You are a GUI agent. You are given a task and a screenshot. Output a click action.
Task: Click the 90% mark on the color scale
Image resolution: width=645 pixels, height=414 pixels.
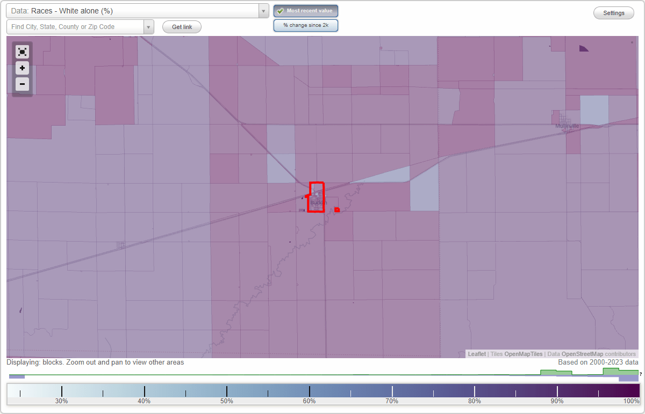556,391
